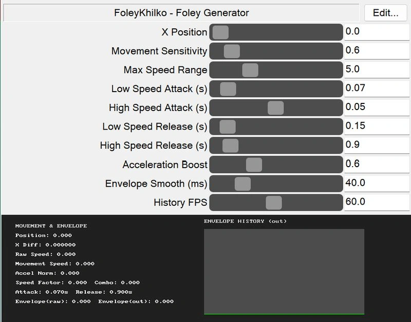The width and height of the screenshot is (411, 322).
Task: Click the 'Envelope Smooth (ms)' label
Action: [x=156, y=184]
